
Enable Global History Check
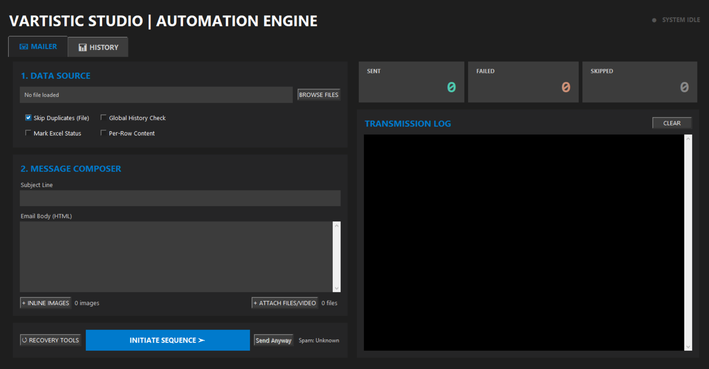tap(103, 117)
